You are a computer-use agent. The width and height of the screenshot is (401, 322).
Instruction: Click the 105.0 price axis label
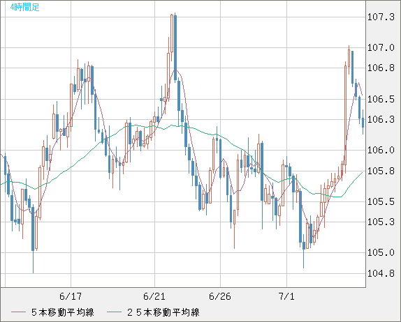[381, 252]
